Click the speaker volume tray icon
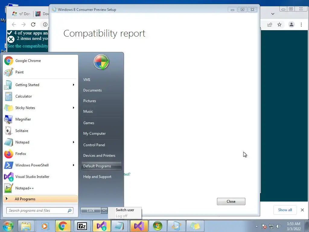The height and width of the screenshot is (232, 309). [279, 227]
